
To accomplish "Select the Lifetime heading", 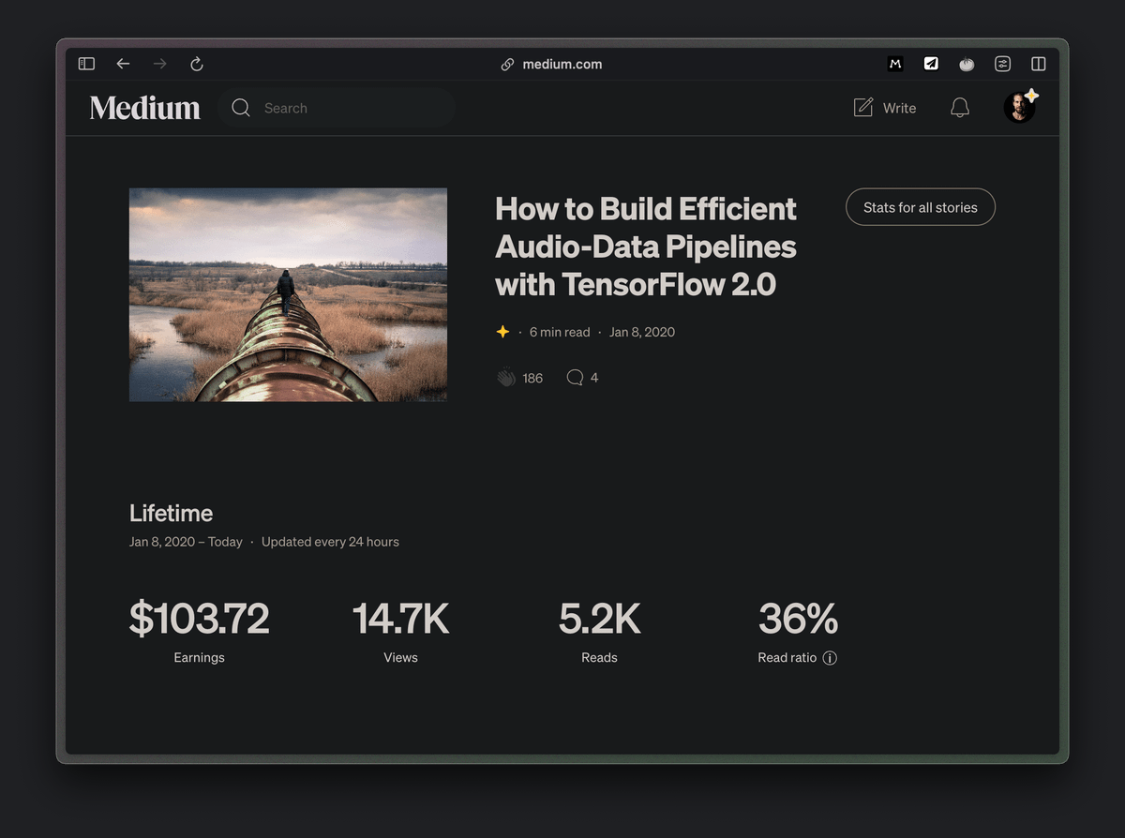I will point(171,513).
